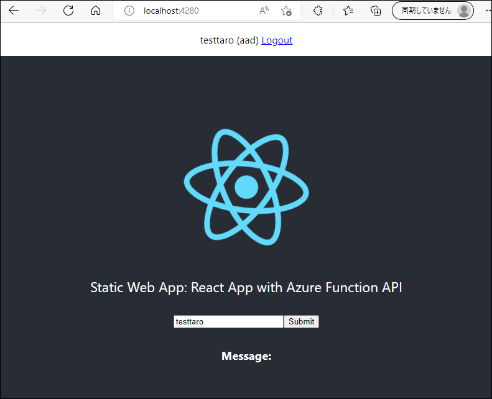Click the browser forward arrow
The height and width of the screenshot is (399, 492).
click(x=41, y=11)
